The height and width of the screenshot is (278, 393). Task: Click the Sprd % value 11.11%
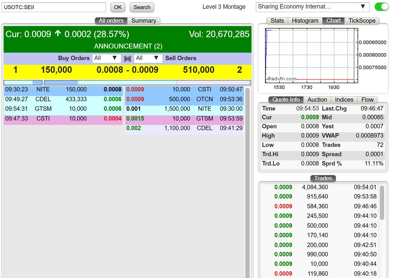point(374,163)
